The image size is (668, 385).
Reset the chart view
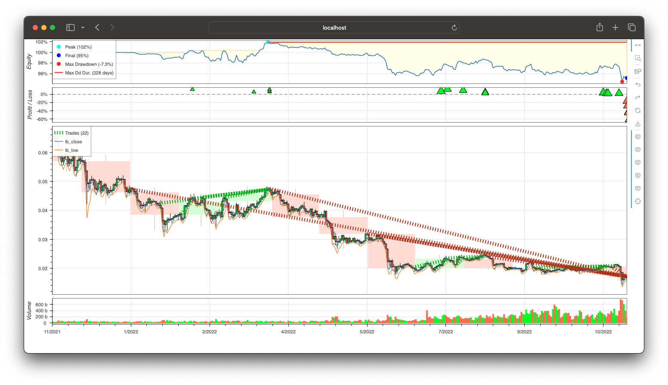[x=638, y=111]
